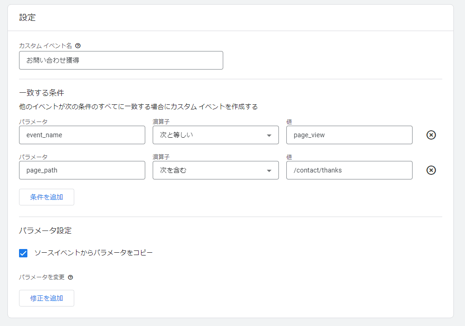Focus the custom event name field お問い合わせ獲得
The image size is (465, 326).
(121, 60)
